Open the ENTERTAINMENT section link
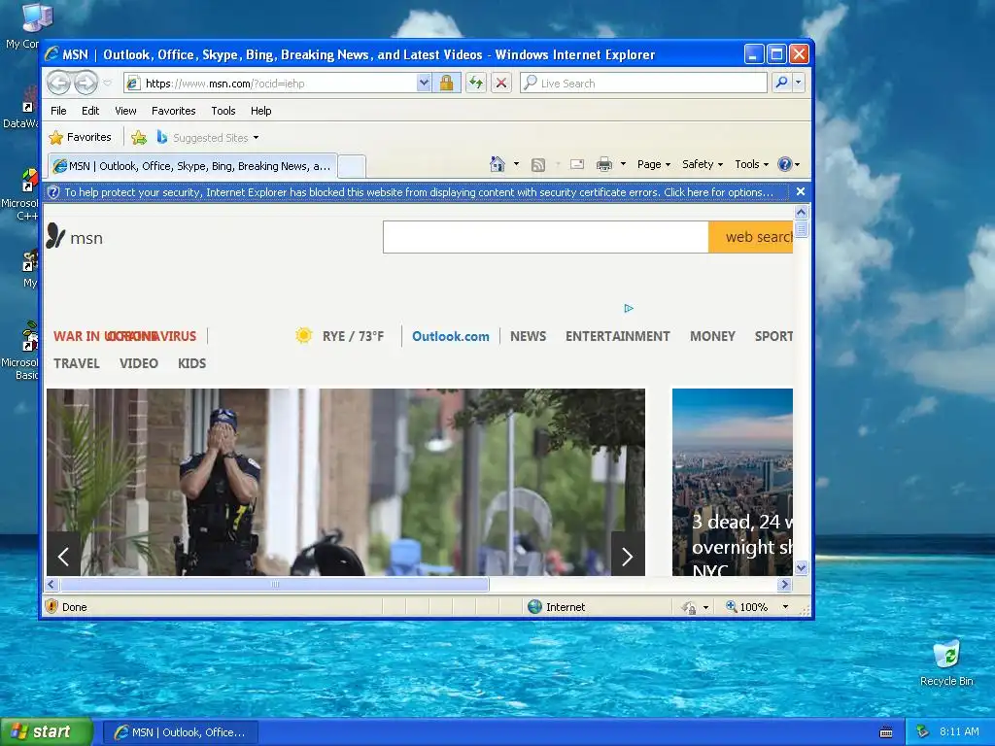 [x=617, y=336]
